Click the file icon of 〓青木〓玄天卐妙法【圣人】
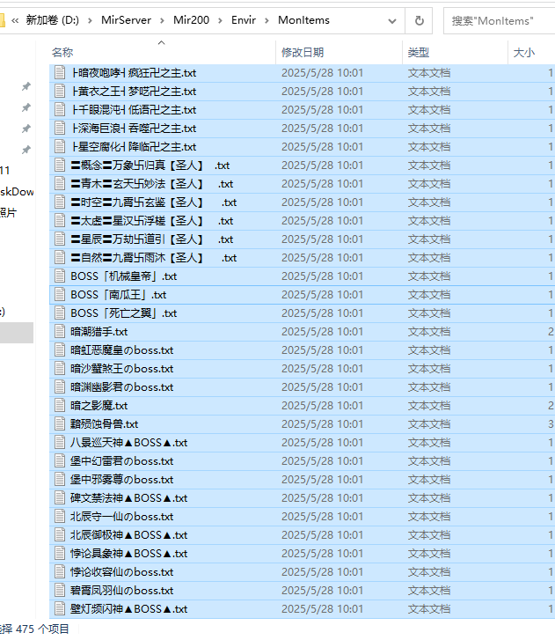Screen dimensions: 555x640 [x=60, y=184]
